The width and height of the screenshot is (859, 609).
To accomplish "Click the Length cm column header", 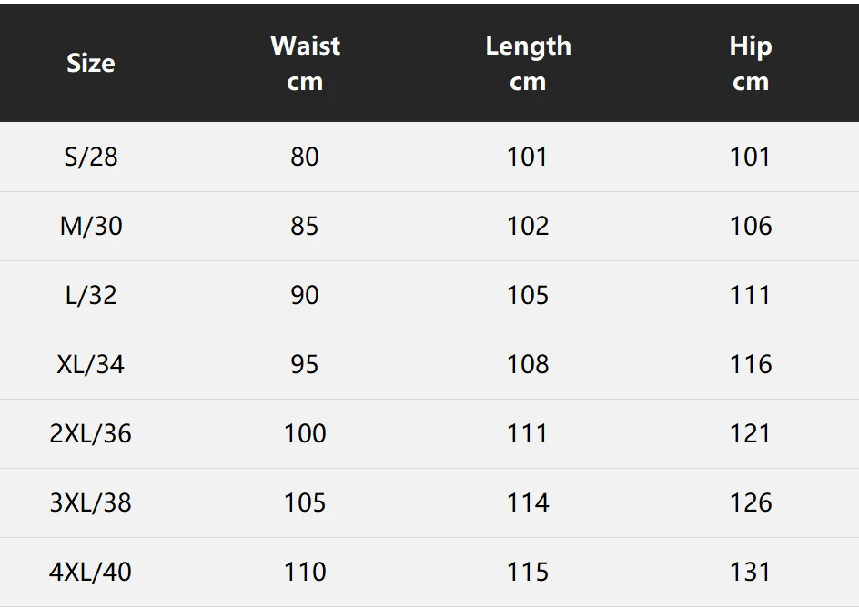I will click(x=528, y=63).
